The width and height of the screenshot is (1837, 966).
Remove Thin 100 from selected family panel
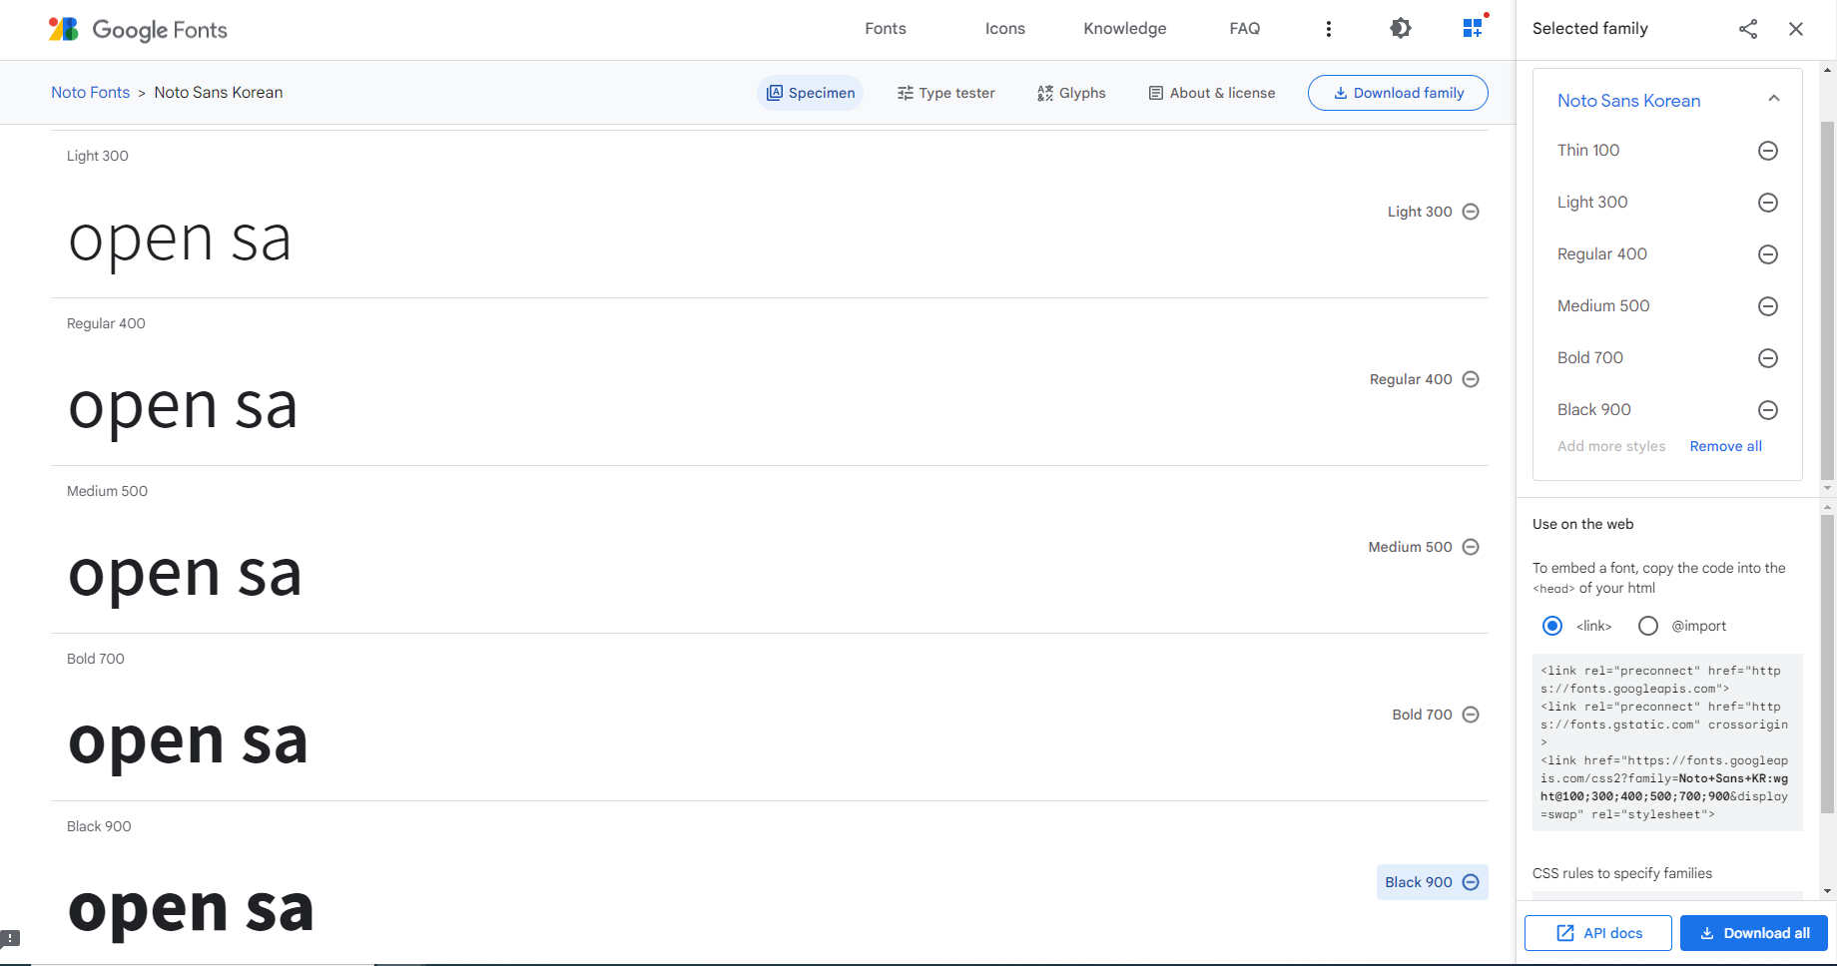[x=1768, y=151]
